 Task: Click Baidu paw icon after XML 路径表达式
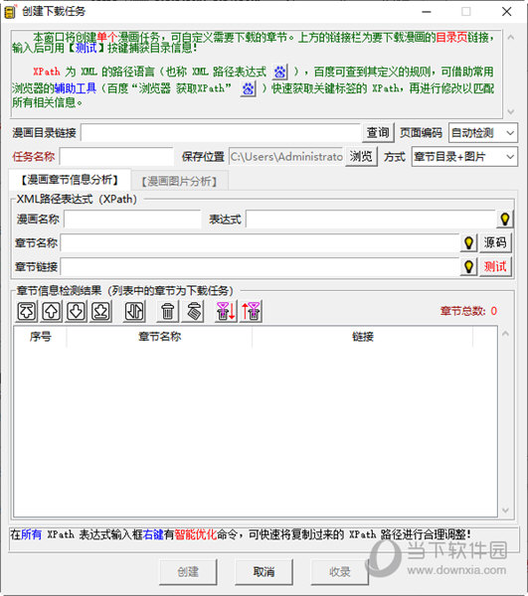[280, 72]
